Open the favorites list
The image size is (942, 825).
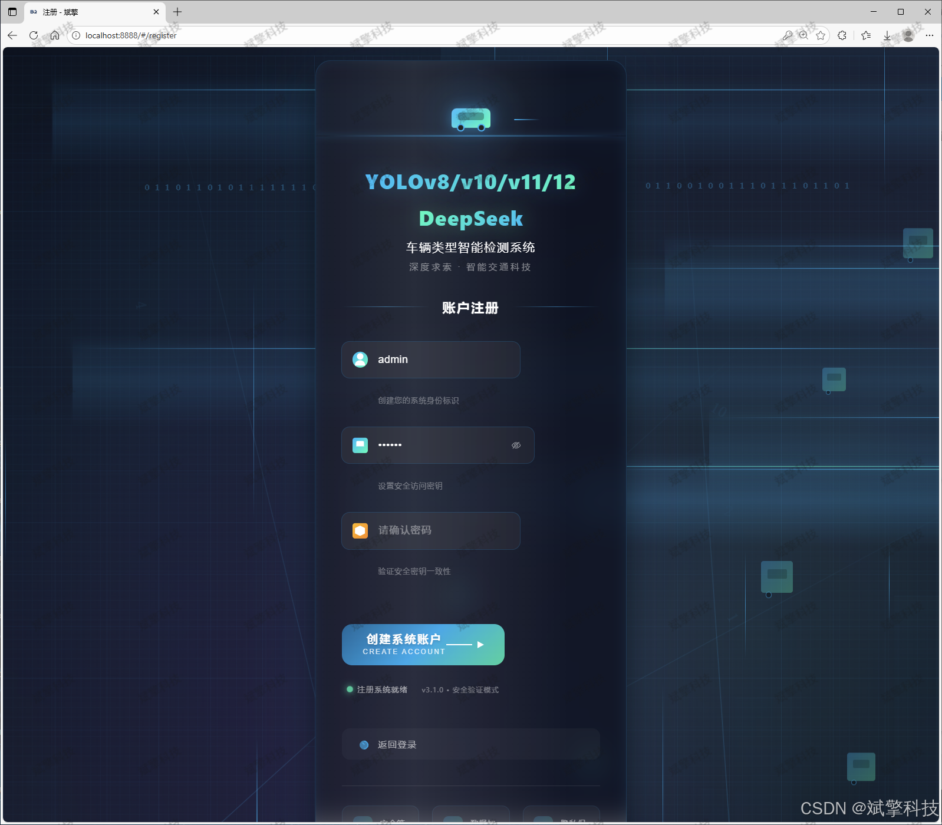click(x=866, y=35)
